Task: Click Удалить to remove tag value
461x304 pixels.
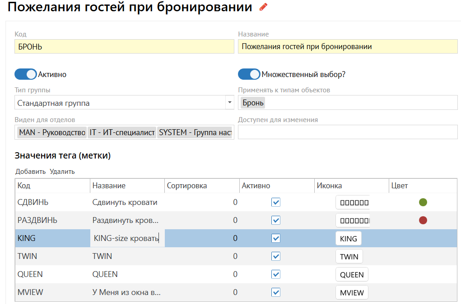Action: [62, 172]
